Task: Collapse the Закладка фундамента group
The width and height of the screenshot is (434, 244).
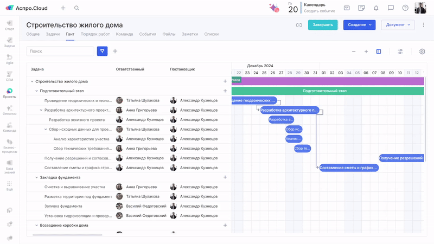Action: click(x=36, y=177)
